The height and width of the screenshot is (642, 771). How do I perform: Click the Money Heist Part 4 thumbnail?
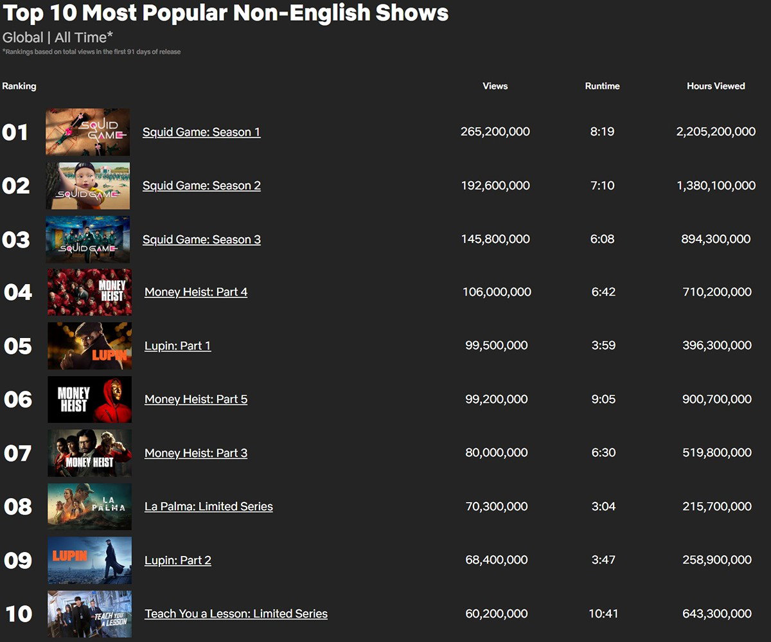pos(90,292)
